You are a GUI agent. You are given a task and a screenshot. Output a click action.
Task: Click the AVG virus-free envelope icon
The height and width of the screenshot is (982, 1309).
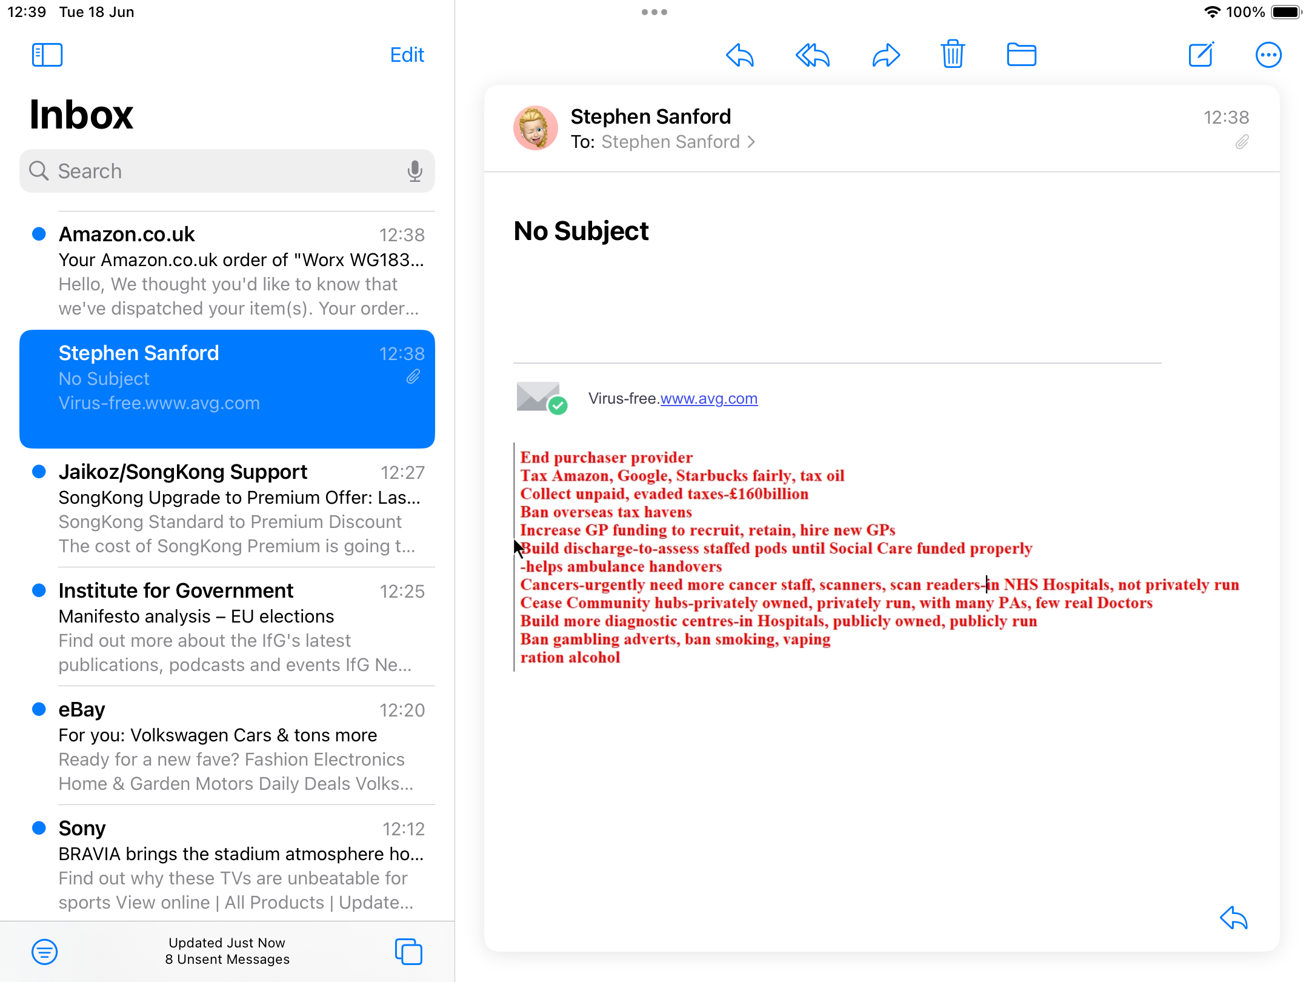click(x=542, y=398)
